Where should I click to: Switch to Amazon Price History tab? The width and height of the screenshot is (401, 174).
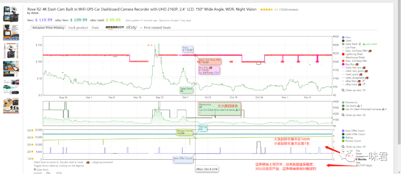48,27
